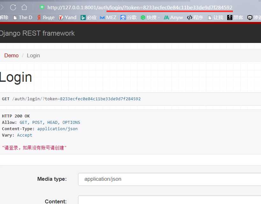This screenshot has width=261, height=204.
Task: Open the 快搜 bookmark
Action: 150,18
